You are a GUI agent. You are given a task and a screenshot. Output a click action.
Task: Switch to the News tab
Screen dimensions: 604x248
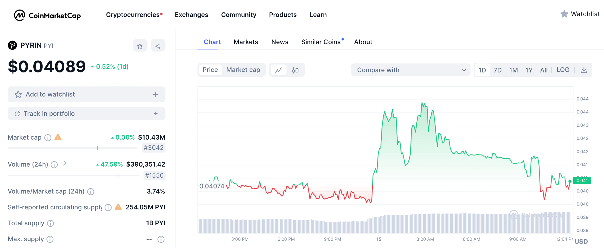(280, 42)
